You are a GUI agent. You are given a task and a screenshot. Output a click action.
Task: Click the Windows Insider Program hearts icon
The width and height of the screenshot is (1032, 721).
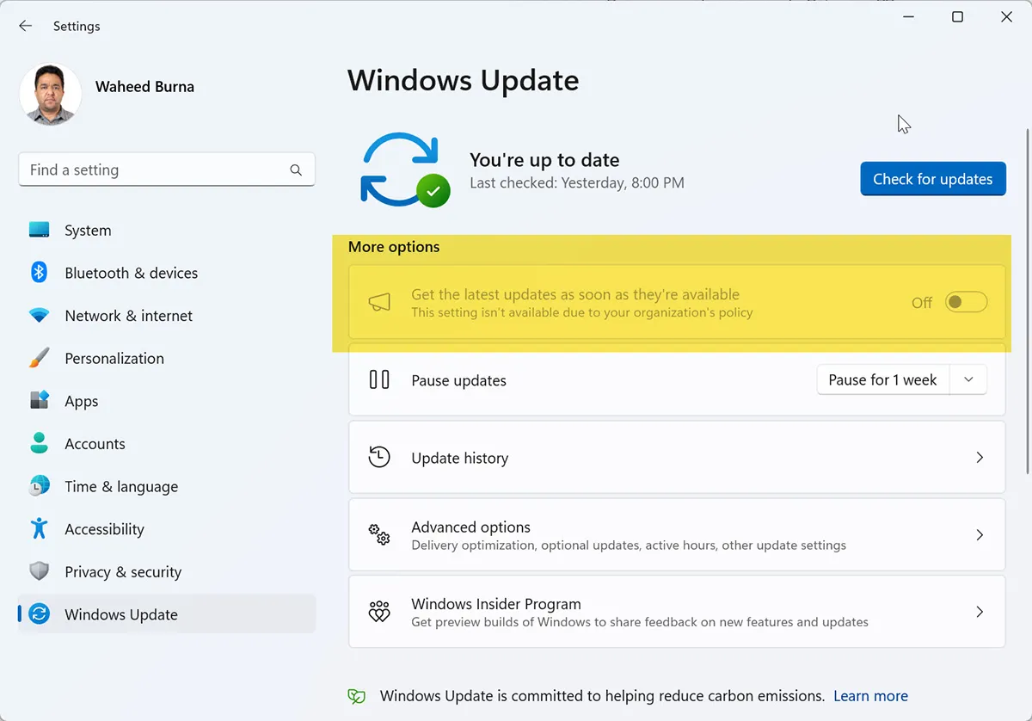(379, 612)
